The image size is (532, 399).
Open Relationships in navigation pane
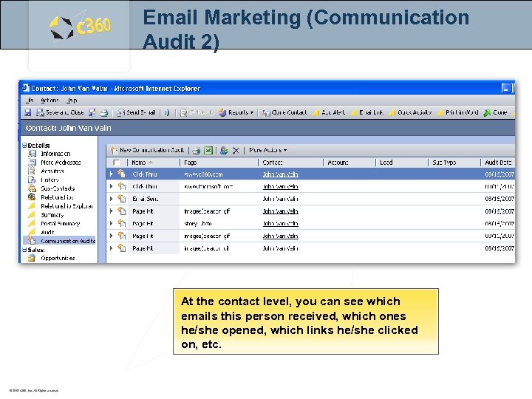[x=57, y=197]
